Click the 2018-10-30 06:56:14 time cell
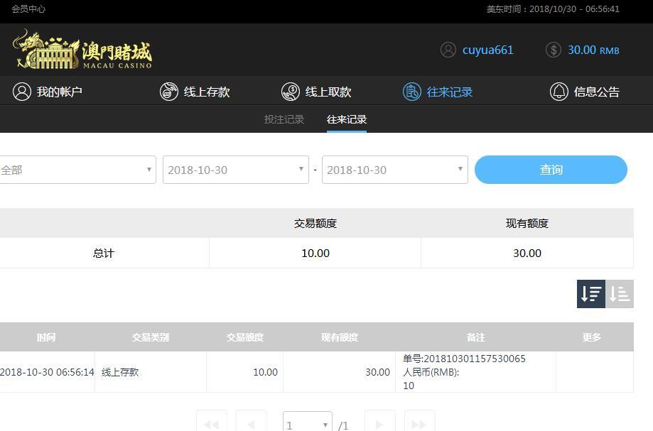This screenshot has width=653, height=431. 47,372
